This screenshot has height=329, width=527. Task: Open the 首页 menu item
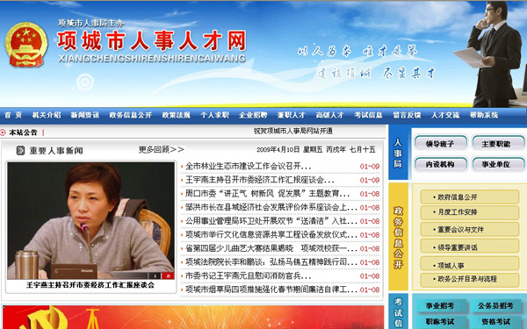coord(13,115)
